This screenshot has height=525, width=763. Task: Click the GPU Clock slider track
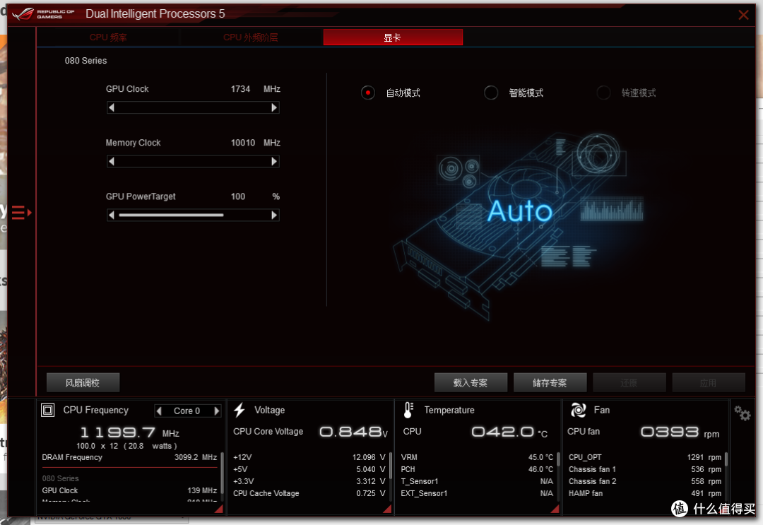pyautogui.click(x=193, y=107)
